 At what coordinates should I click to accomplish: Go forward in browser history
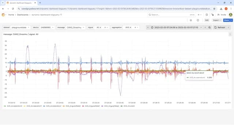click(x=8, y=9)
